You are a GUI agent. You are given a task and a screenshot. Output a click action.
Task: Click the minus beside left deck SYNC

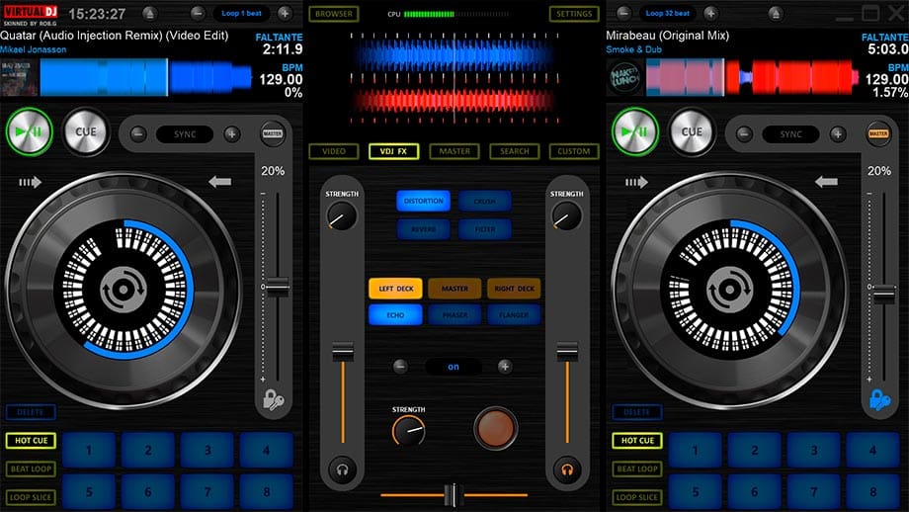pos(138,134)
